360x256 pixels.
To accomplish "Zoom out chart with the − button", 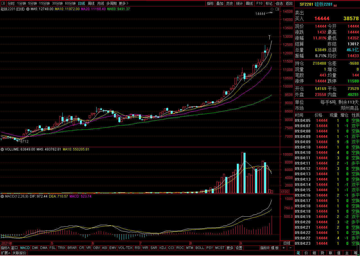I will coord(291,248).
